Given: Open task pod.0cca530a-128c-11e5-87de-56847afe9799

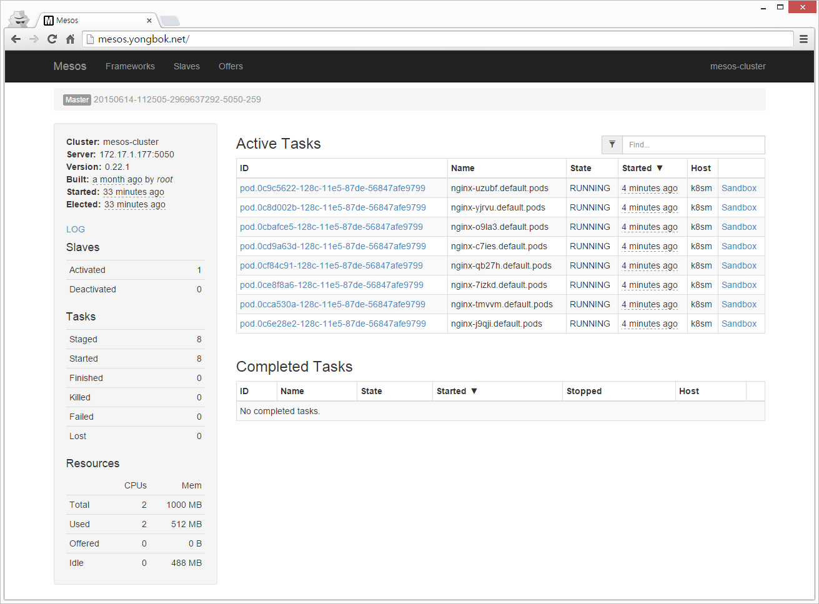Looking at the screenshot, I should pyautogui.click(x=332, y=304).
